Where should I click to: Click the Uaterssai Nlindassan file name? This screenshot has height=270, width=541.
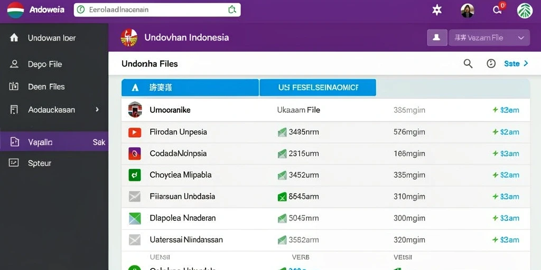pyautogui.click(x=186, y=239)
